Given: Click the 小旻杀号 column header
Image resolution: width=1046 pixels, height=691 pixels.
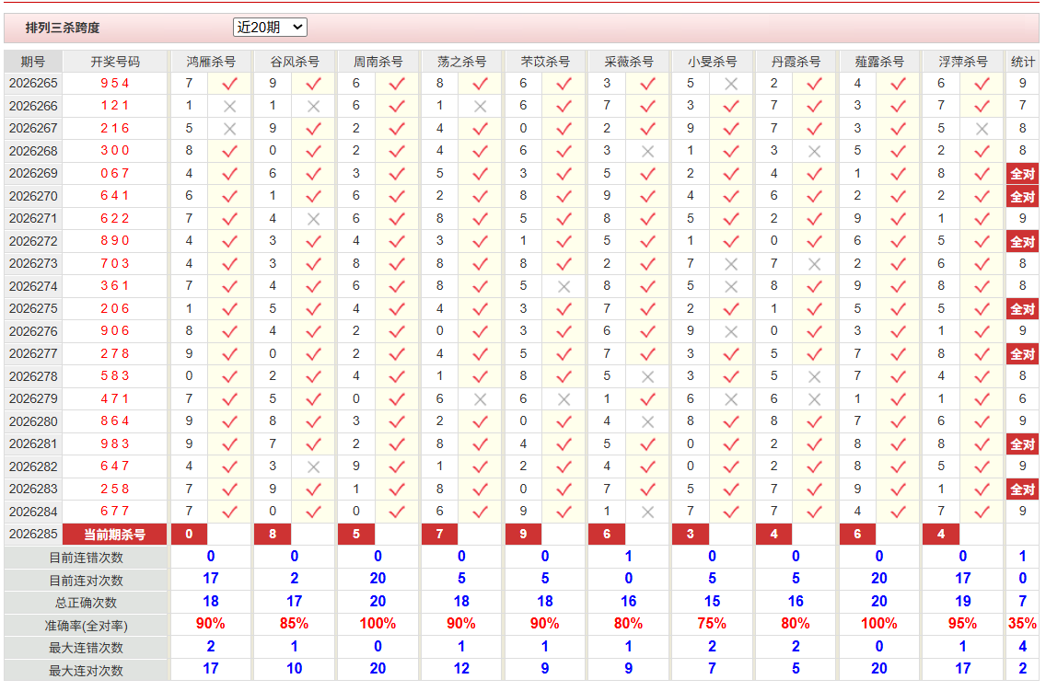Looking at the screenshot, I should click(x=712, y=62).
